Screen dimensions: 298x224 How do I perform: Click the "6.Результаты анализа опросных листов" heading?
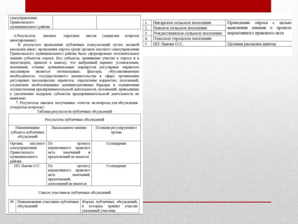[74, 38]
